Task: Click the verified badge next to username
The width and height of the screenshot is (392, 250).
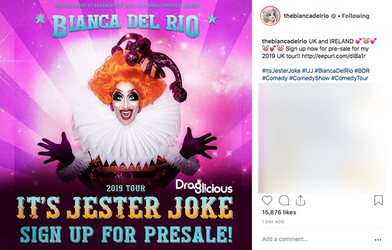Action: [x=333, y=16]
